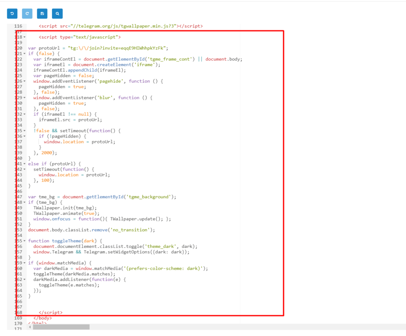Click the 'toggleTheme(e.matches);' line

coord(69,285)
